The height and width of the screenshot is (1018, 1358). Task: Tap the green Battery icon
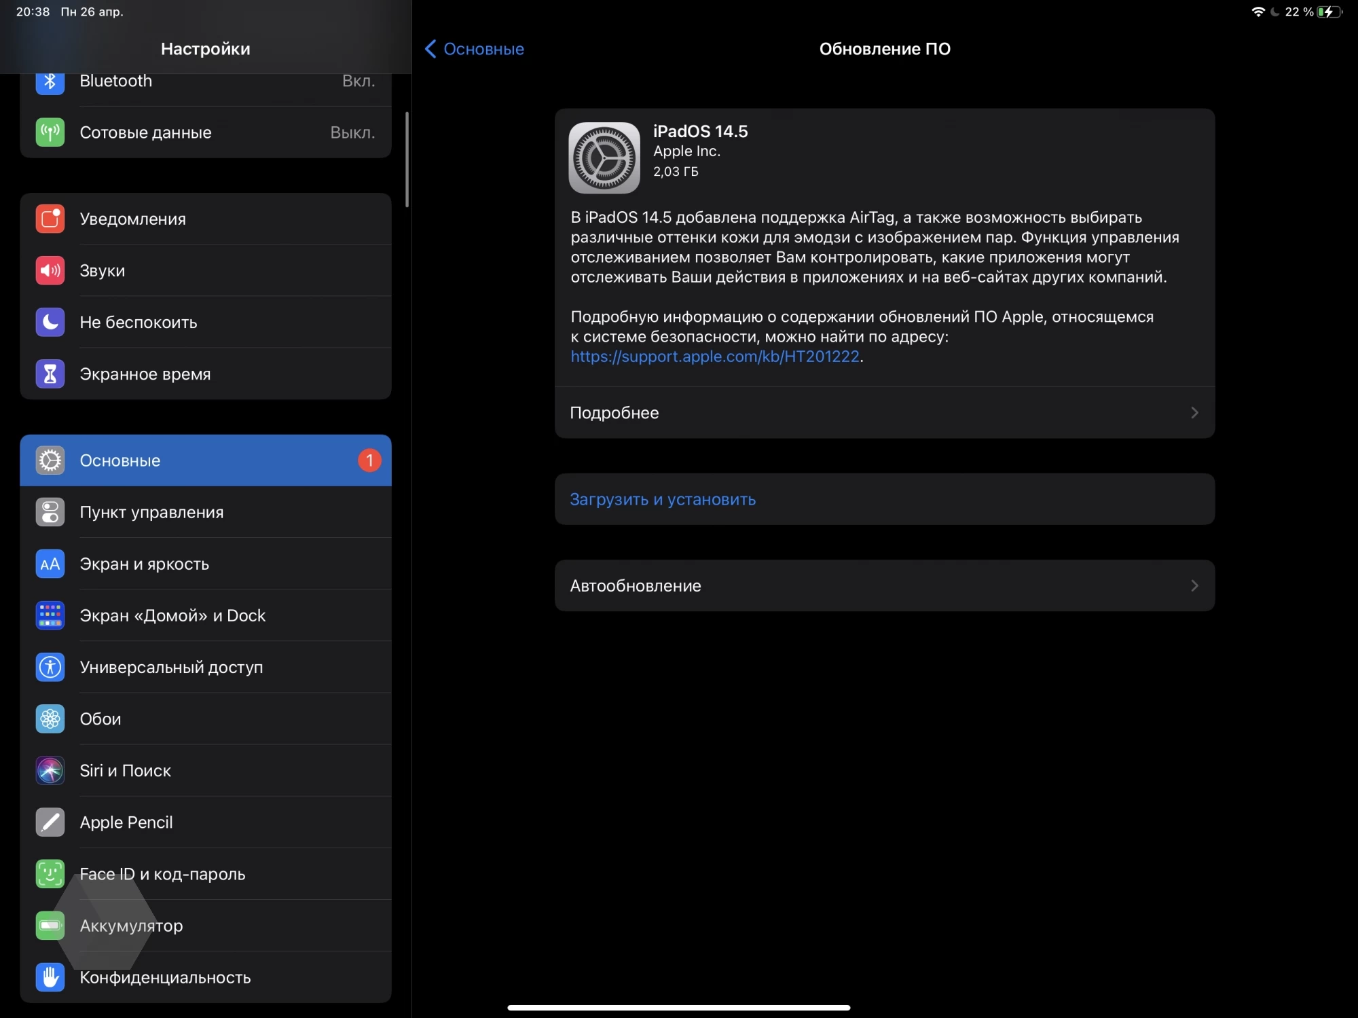(50, 925)
